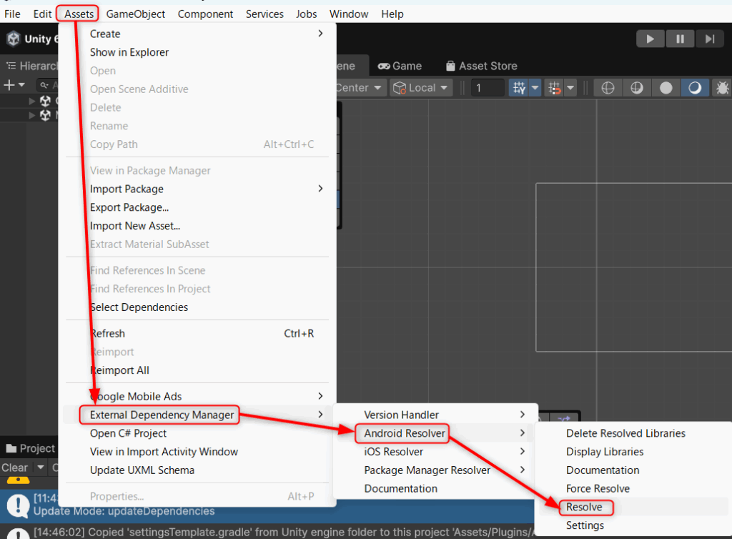Viewport: 732px width, 539px height.
Task: Open External Dependency Manager Documentation entry
Action: 435,488
